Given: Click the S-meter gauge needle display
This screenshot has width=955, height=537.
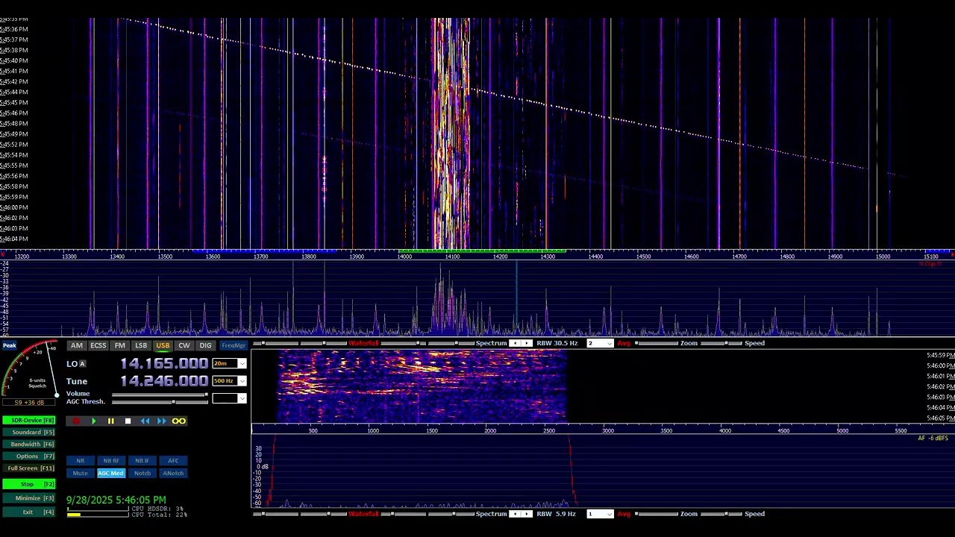Looking at the screenshot, I should click(30, 370).
